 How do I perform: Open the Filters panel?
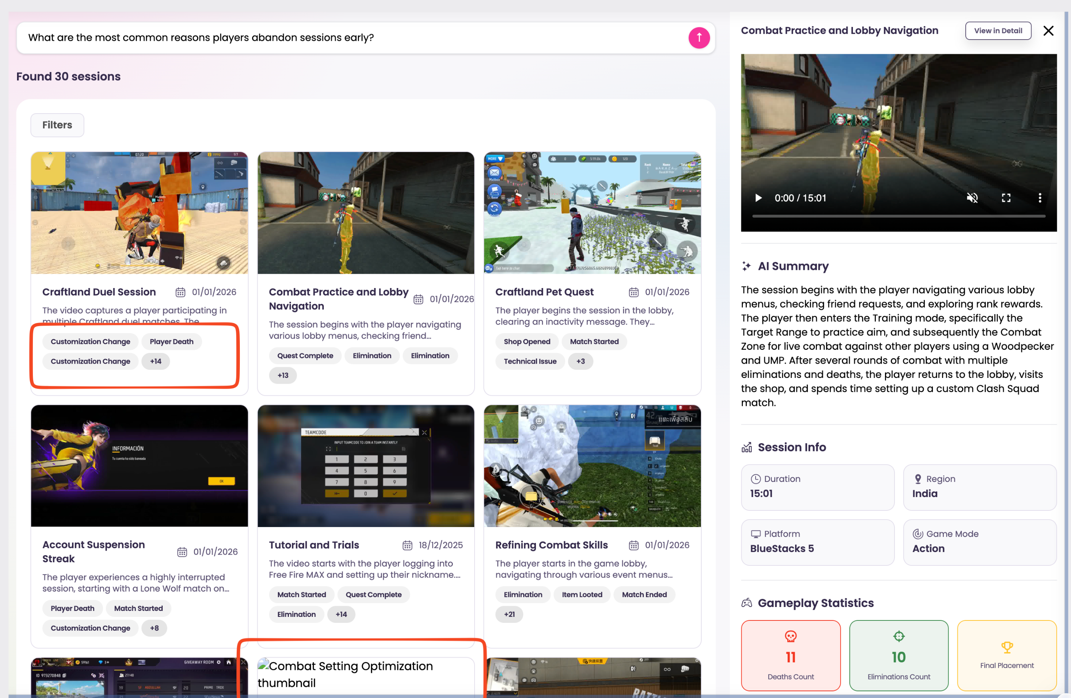click(57, 125)
